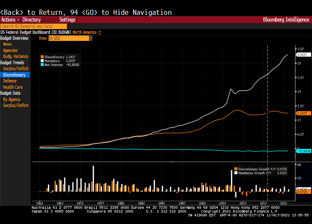Click the cyan Net Interest legend swatch

pyautogui.click(x=42, y=65)
